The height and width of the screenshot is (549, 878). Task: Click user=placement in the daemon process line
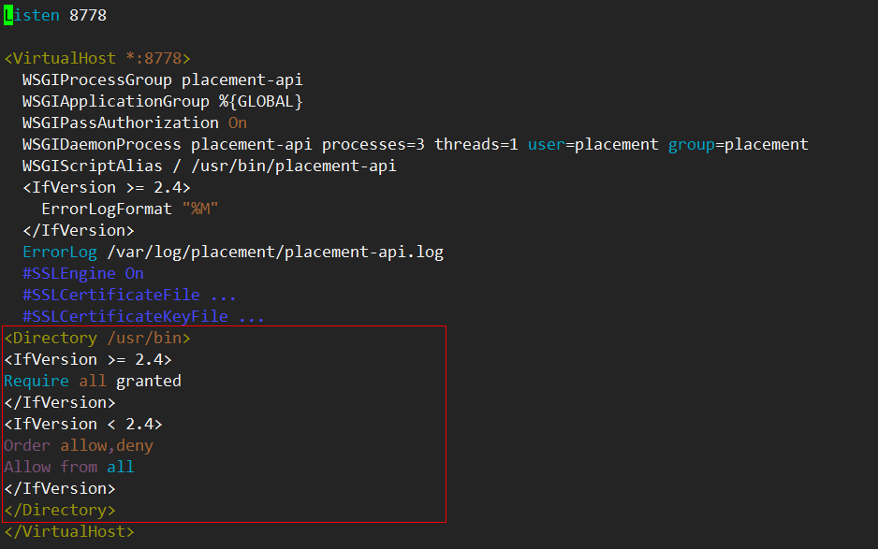click(593, 144)
